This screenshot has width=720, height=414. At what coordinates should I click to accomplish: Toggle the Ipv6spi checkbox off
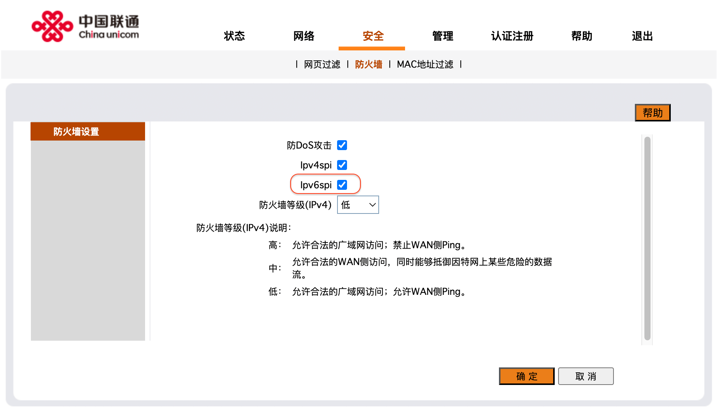pyautogui.click(x=342, y=185)
